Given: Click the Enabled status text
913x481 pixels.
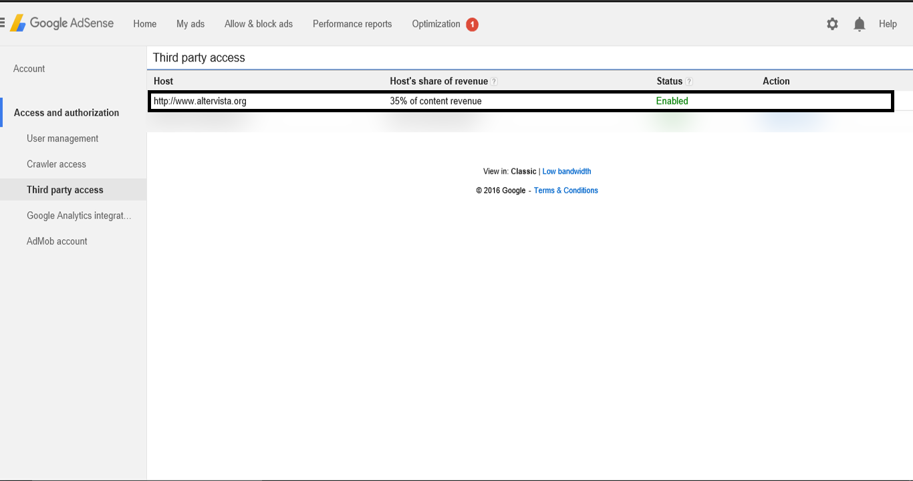Looking at the screenshot, I should [x=672, y=102].
